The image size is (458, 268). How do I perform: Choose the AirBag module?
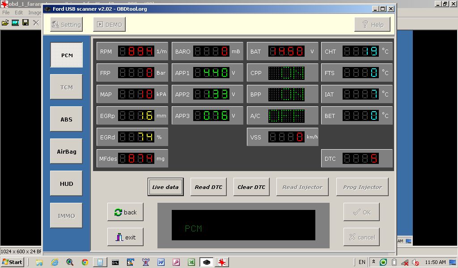pyautogui.click(x=66, y=151)
